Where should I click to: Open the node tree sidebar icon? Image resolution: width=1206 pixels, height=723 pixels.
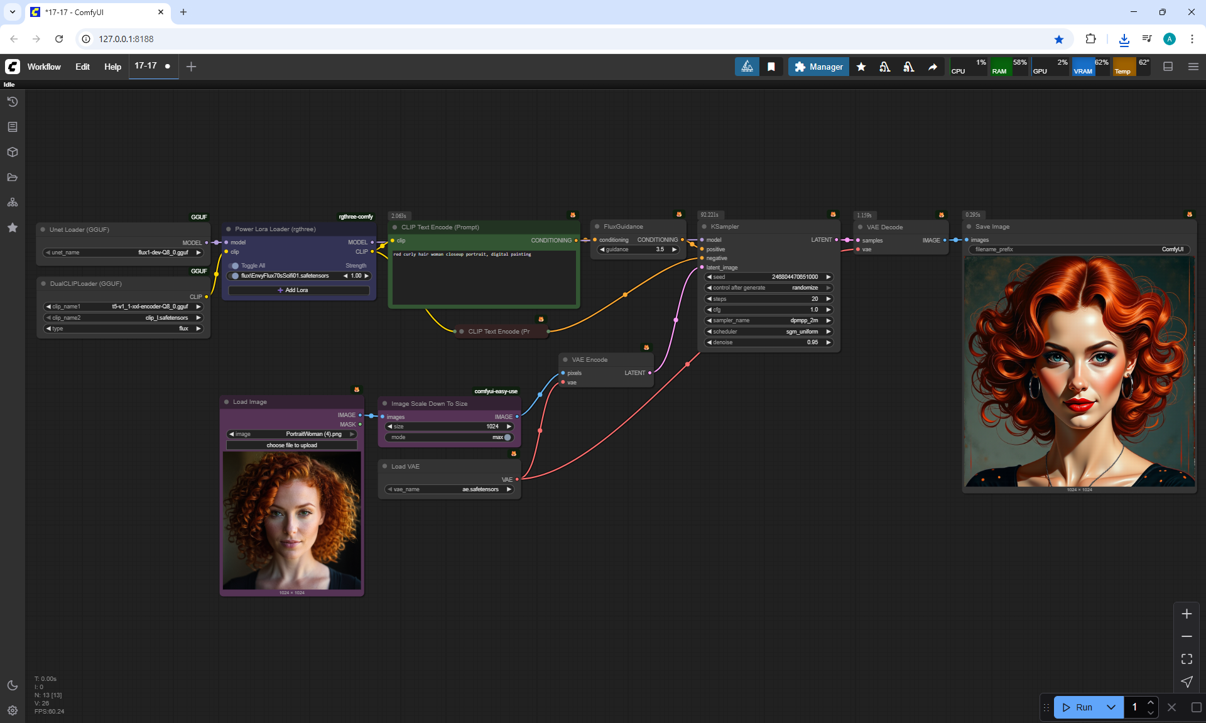point(13,202)
